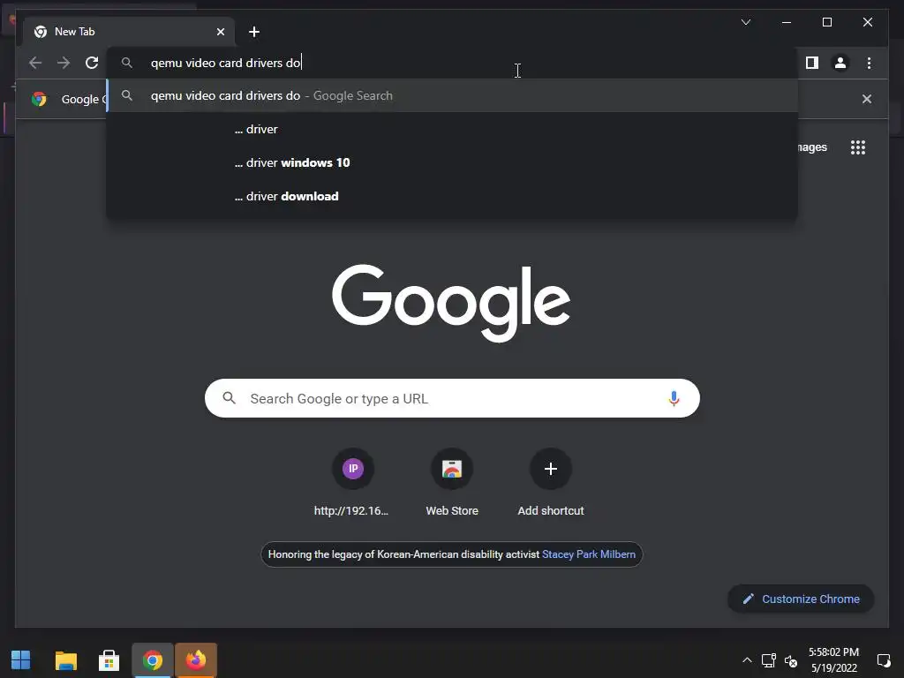Open the muted volume tray icon
Viewport: 904px width, 678px height.
pos(790,660)
